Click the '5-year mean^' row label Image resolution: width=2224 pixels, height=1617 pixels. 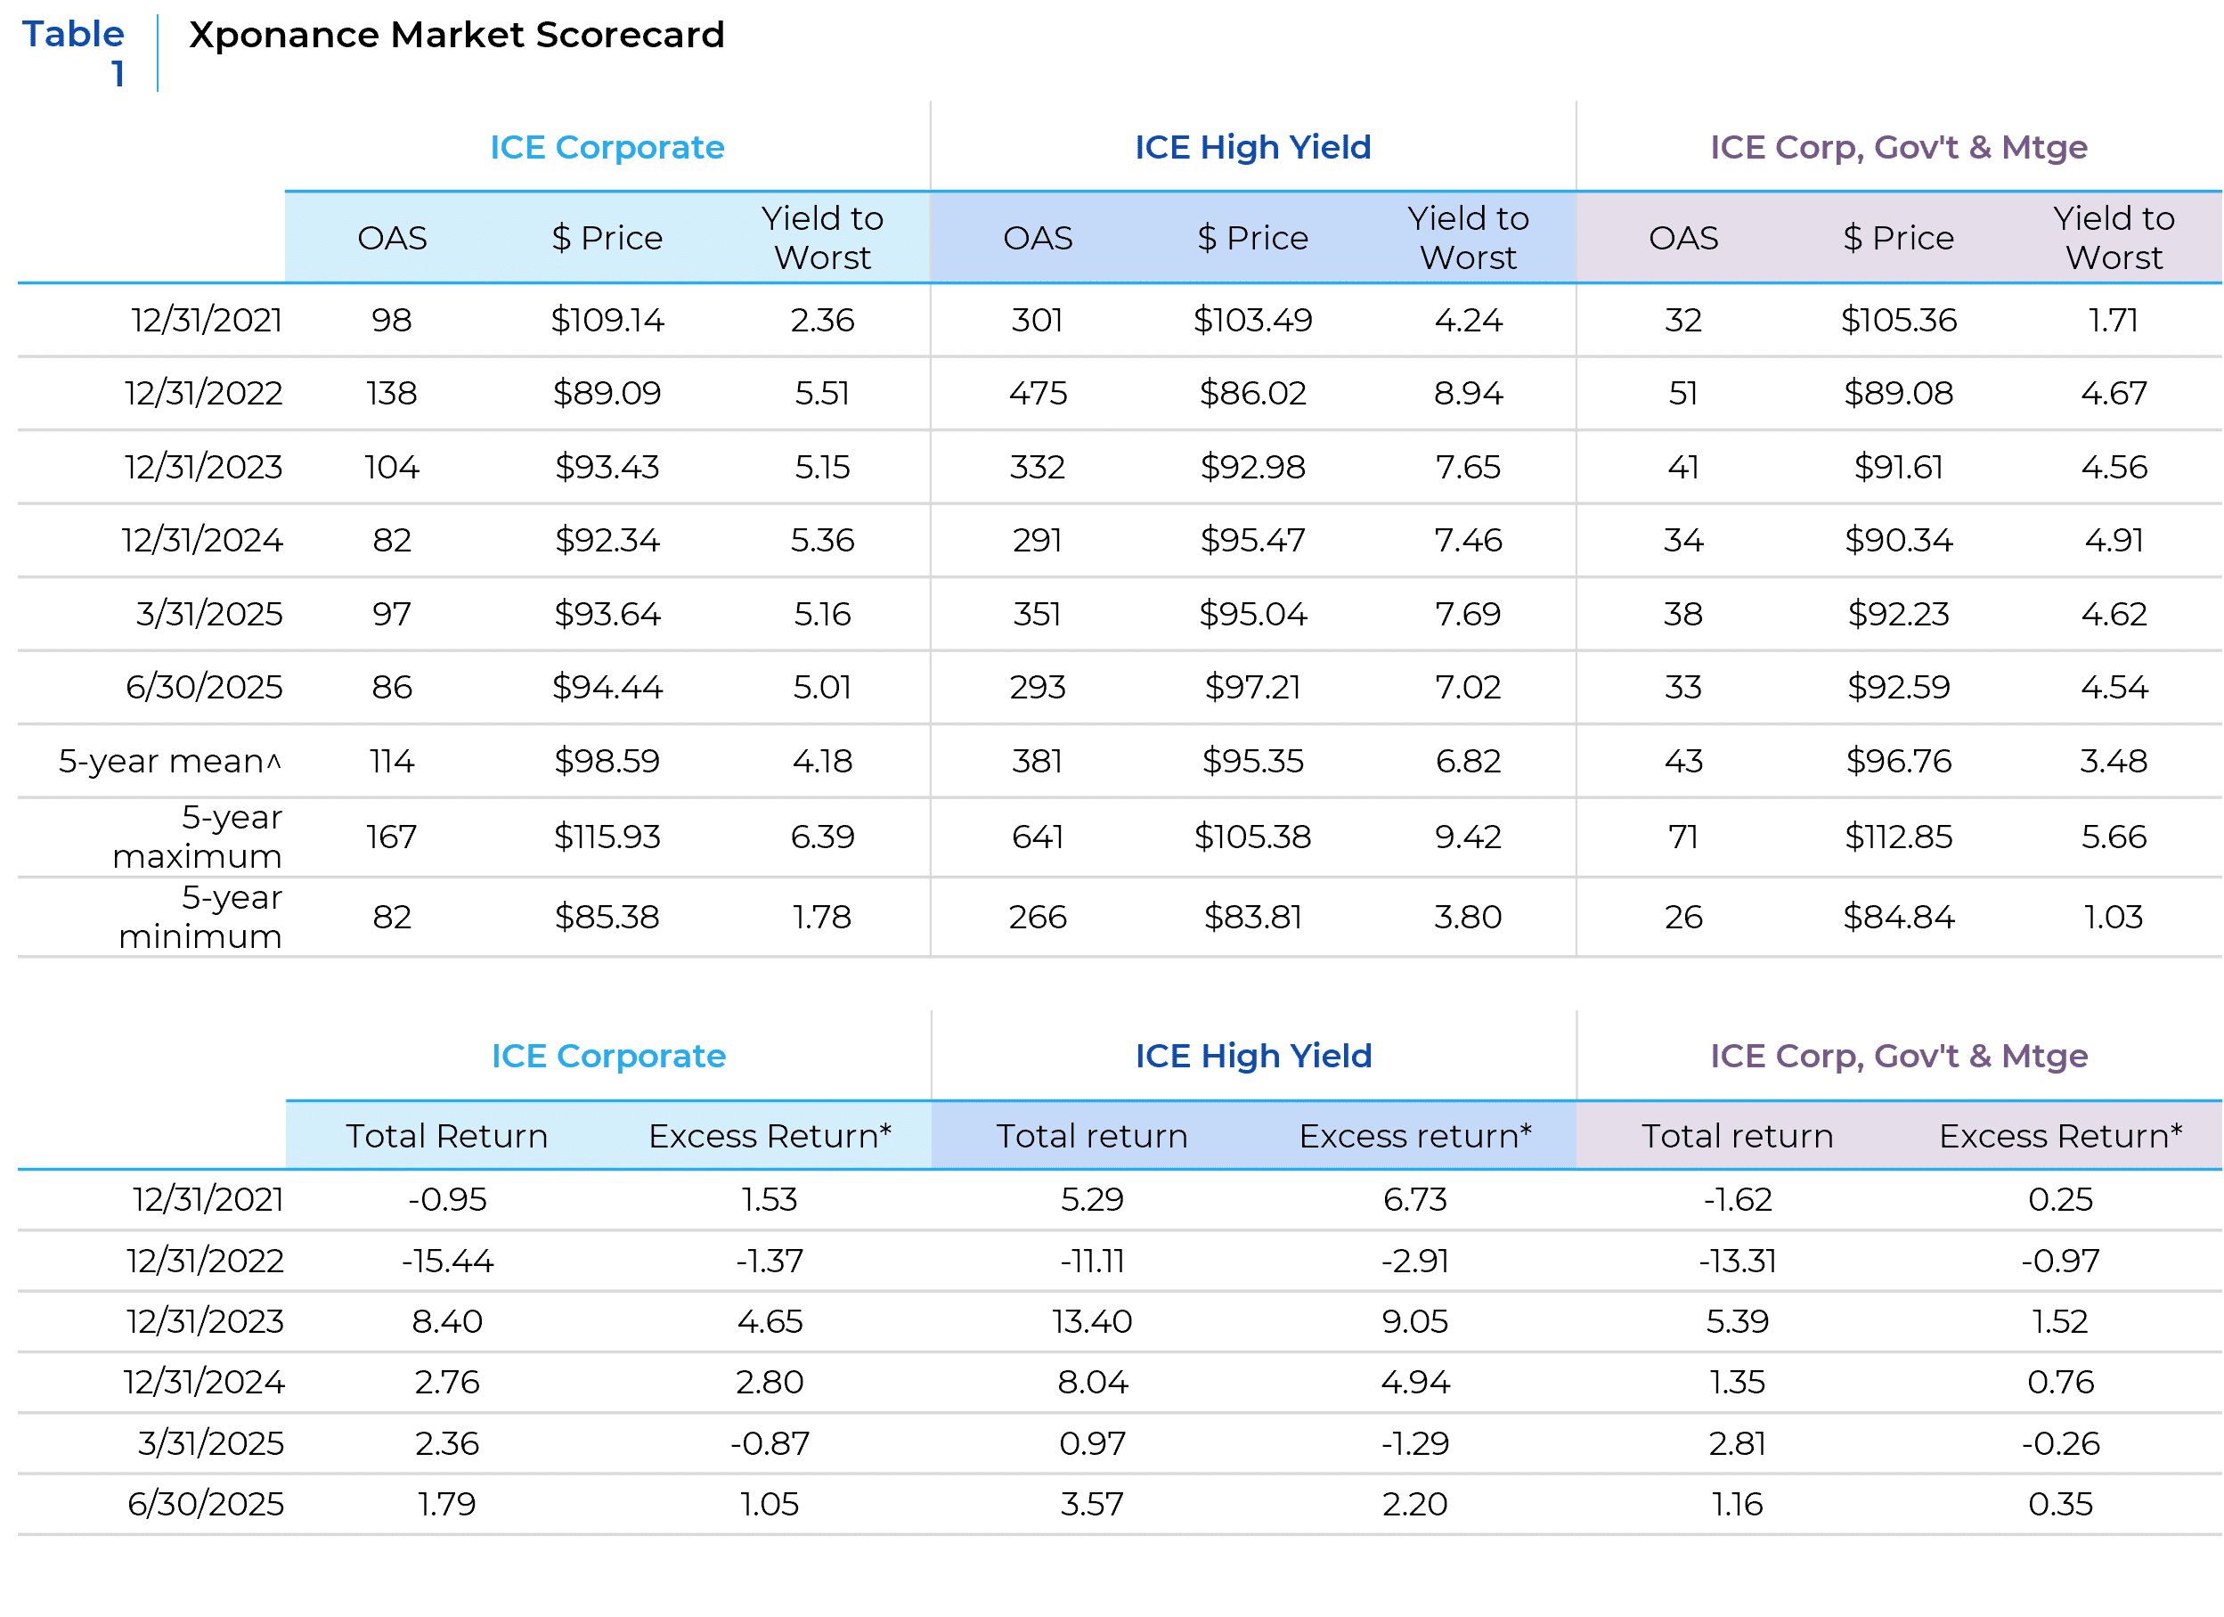[169, 761]
